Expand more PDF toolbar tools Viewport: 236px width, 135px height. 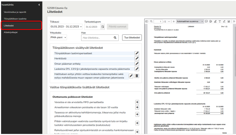(x=234, y=21)
